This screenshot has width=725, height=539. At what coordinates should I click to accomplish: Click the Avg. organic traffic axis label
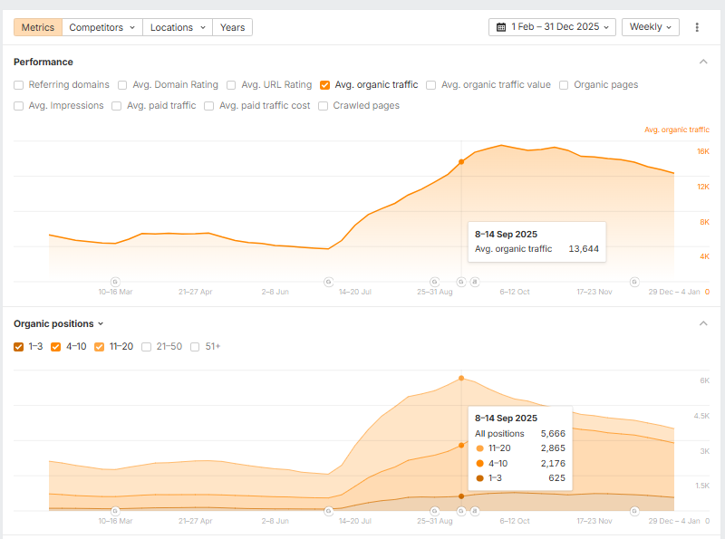point(677,130)
